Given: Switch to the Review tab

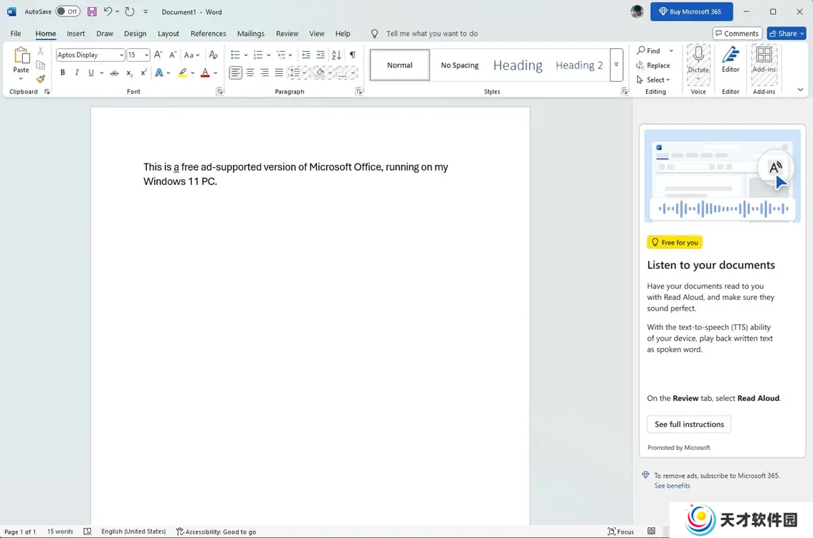Looking at the screenshot, I should (287, 34).
